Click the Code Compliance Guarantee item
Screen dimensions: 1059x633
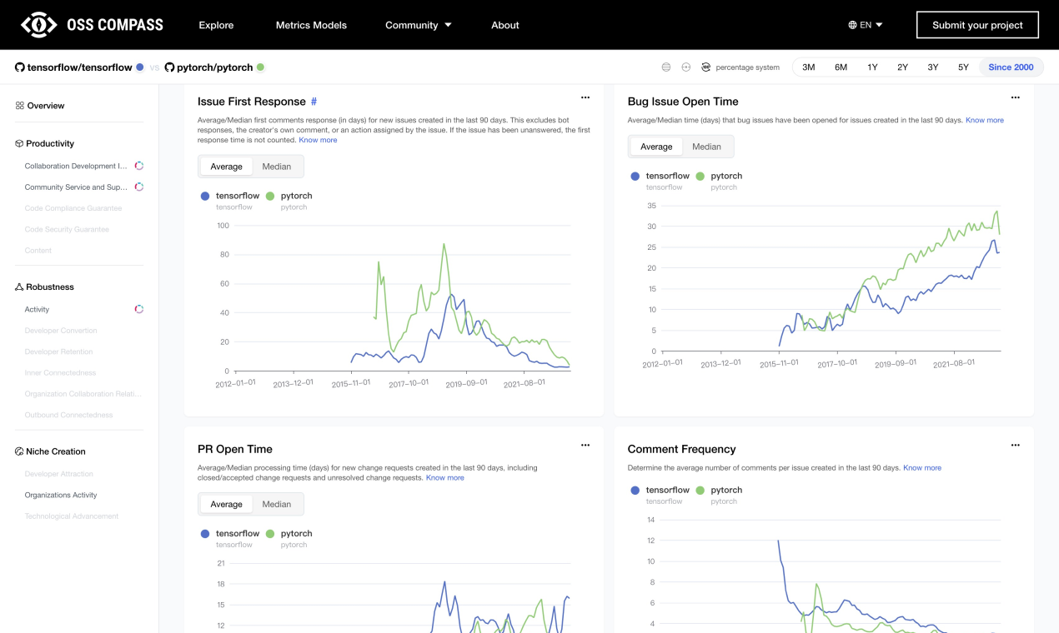pyautogui.click(x=73, y=208)
